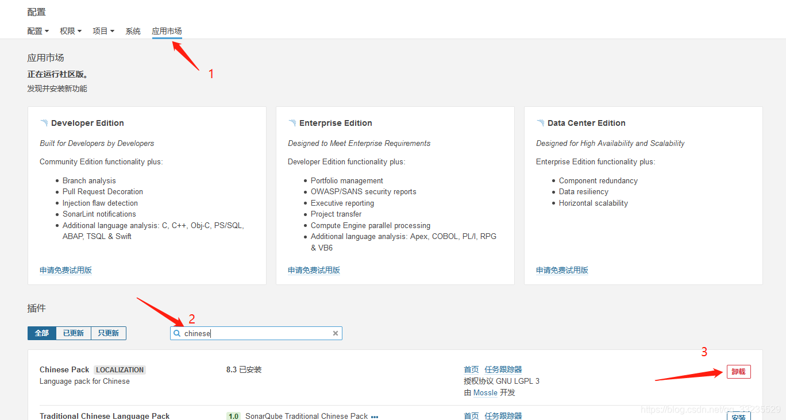Click 'Language pack for Chinese' description
The height and width of the screenshot is (420, 786).
click(x=84, y=381)
